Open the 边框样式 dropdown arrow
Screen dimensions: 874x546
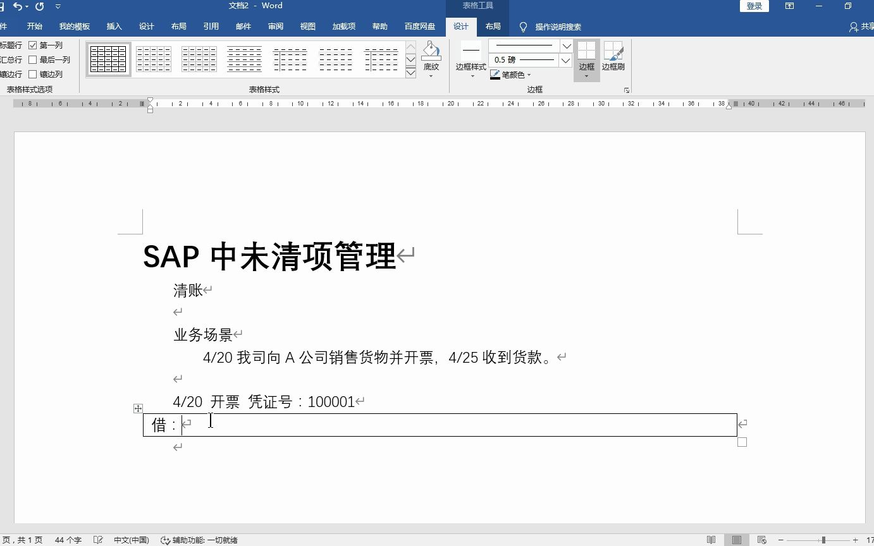pos(472,76)
